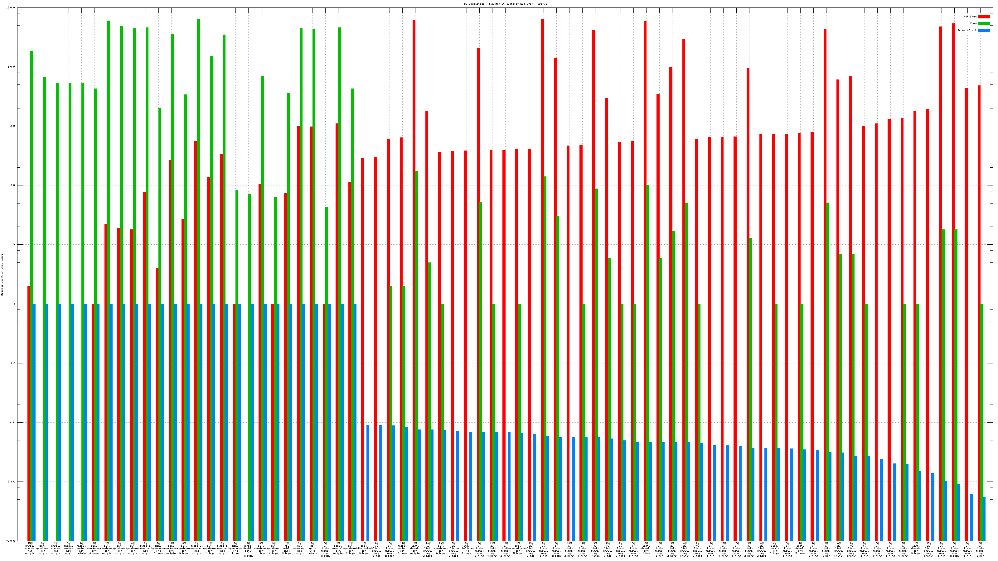This screenshot has width=998, height=561.
Task: Click the 0.01 y-axis tick label
Action: (x=13, y=422)
